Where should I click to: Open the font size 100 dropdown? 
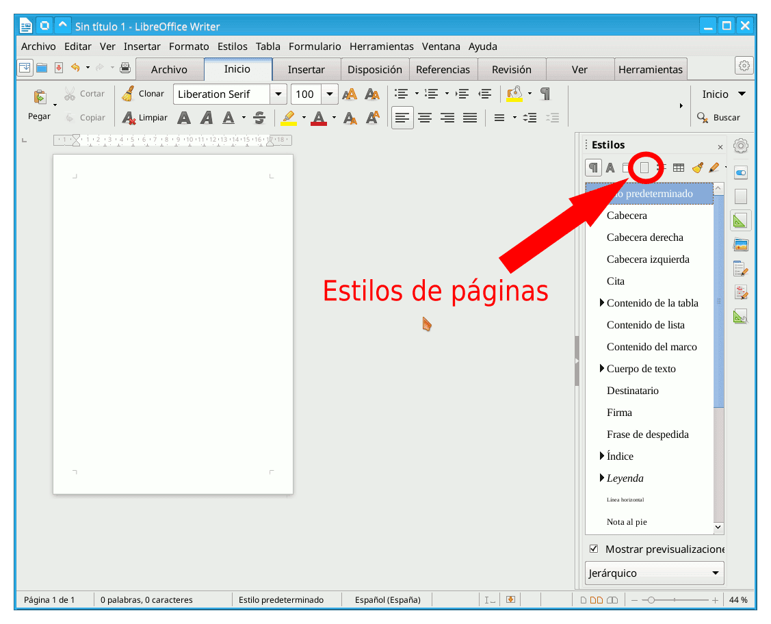tap(328, 94)
